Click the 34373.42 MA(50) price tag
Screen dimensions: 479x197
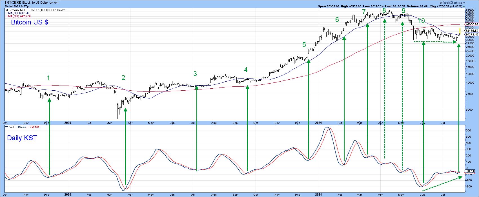pyautogui.click(x=472, y=34)
